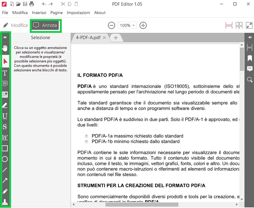Select the freehand Pencil tool
Screen dimensions: 254x208
coord(5,191)
